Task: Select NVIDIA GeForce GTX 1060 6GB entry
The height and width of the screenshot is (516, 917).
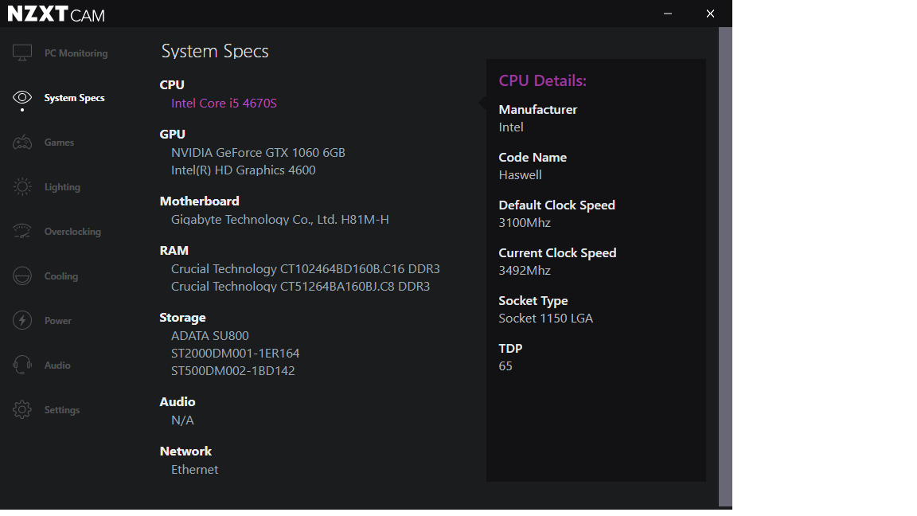Action: (x=258, y=153)
